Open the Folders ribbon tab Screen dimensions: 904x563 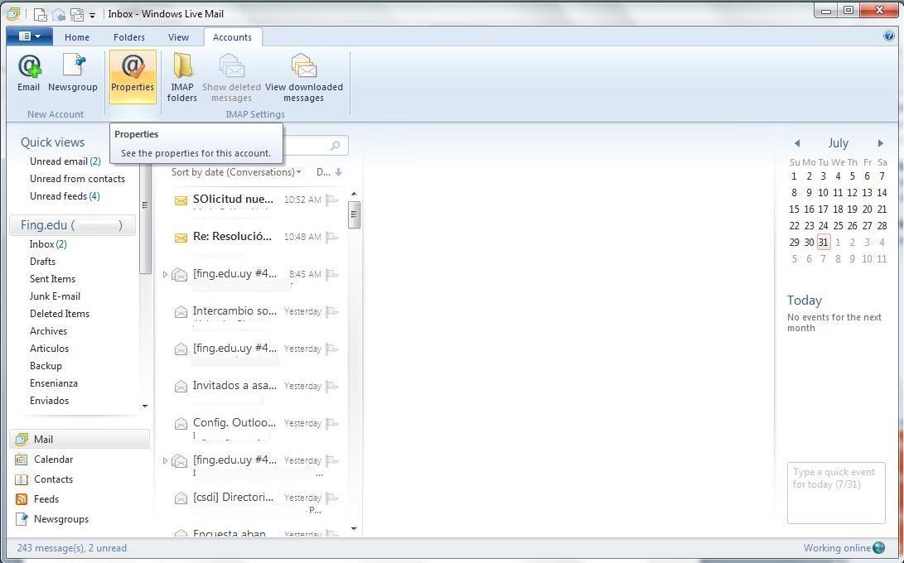128,37
